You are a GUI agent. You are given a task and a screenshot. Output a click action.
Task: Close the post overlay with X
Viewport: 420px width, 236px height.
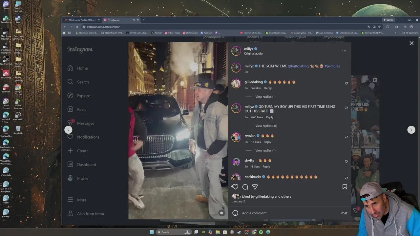[411, 43]
